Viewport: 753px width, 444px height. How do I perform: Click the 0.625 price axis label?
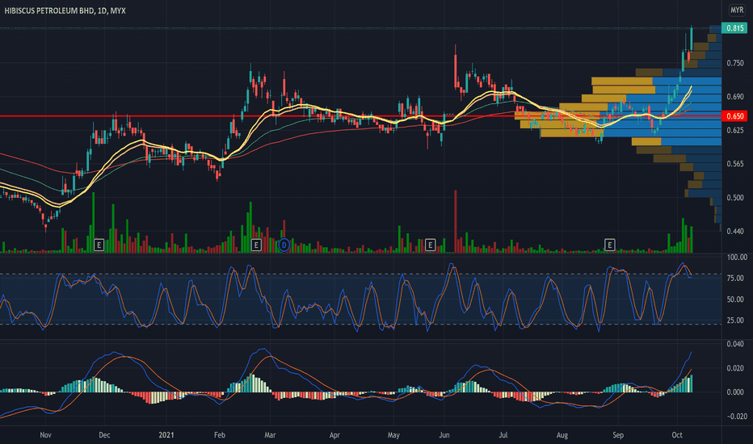pyautogui.click(x=735, y=131)
